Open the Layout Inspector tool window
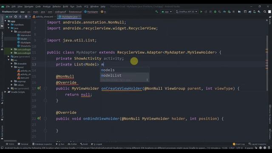The width and height of the screenshot is (272, 153). [x=258, y=144]
